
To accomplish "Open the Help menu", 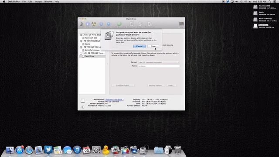I will pyautogui.click(x=57, y=2).
